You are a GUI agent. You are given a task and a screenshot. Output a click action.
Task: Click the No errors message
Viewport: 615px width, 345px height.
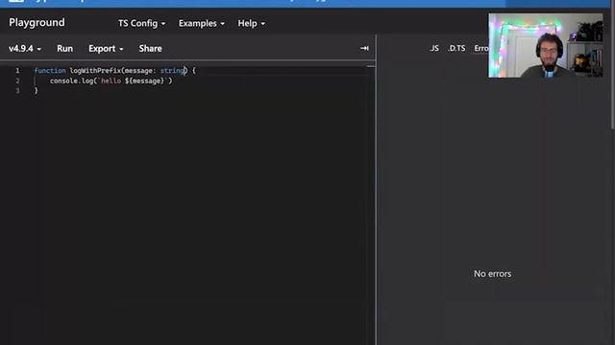click(x=492, y=274)
